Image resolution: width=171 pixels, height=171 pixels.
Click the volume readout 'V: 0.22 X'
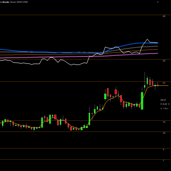point(165,104)
